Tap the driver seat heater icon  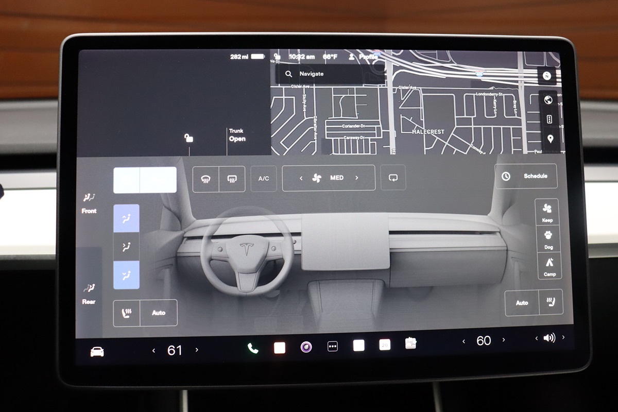[x=127, y=313]
